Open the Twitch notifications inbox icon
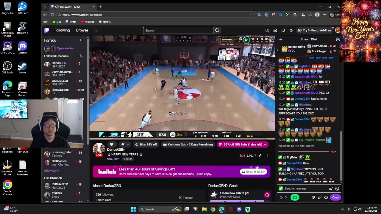 [275, 30]
